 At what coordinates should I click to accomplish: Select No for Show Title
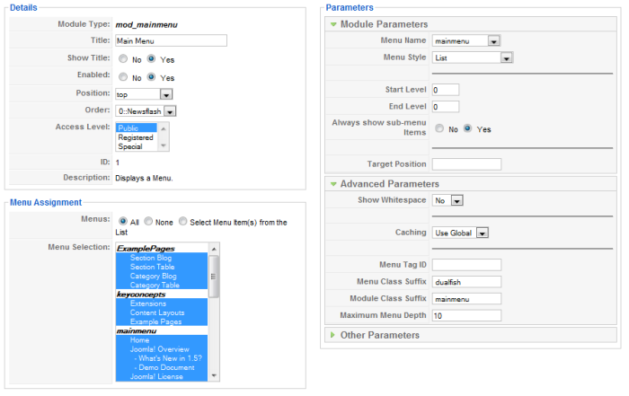click(x=123, y=59)
